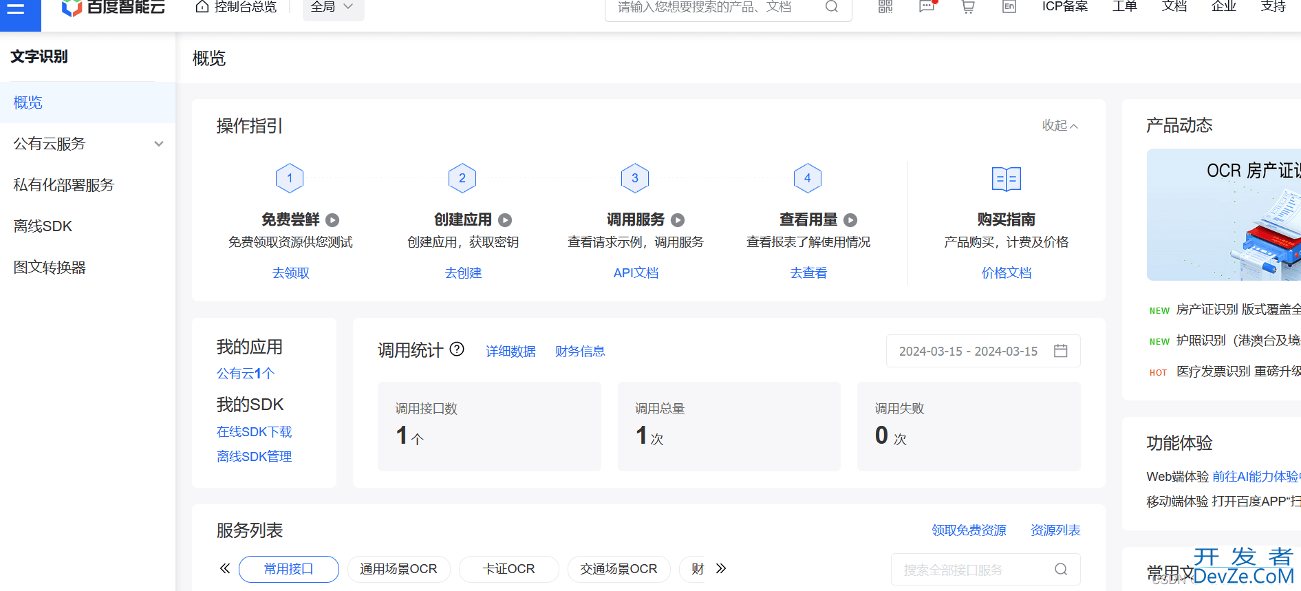Viewport: 1301px width, 591px height.
Task: Click 领取免费资源 link
Action: click(x=969, y=530)
